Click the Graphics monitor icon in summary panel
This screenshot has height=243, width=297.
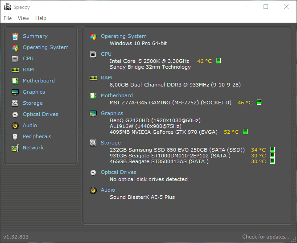coord(93,113)
